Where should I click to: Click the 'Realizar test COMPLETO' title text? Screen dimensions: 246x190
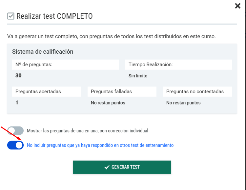coord(54,16)
